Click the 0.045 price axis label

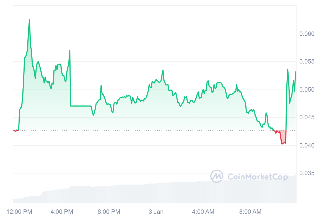click(x=307, y=117)
